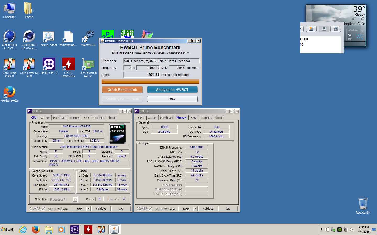Click the AMD Phenom X3 logo
The width and height of the screenshot is (377, 235).
pyautogui.click(x=117, y=133)
